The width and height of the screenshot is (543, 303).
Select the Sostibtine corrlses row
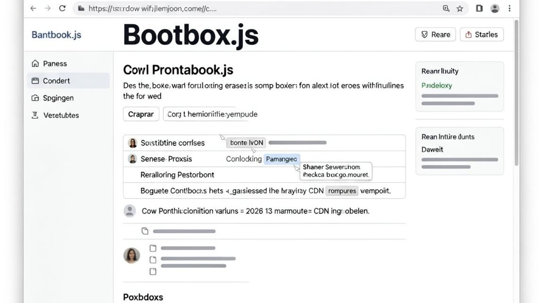[264, 143]
